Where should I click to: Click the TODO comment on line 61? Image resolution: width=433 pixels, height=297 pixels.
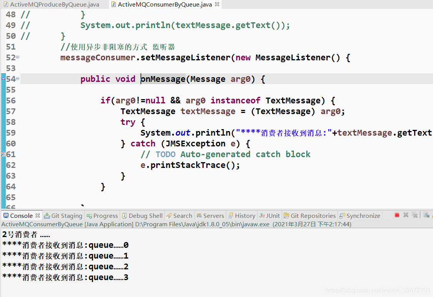point(225,154)
